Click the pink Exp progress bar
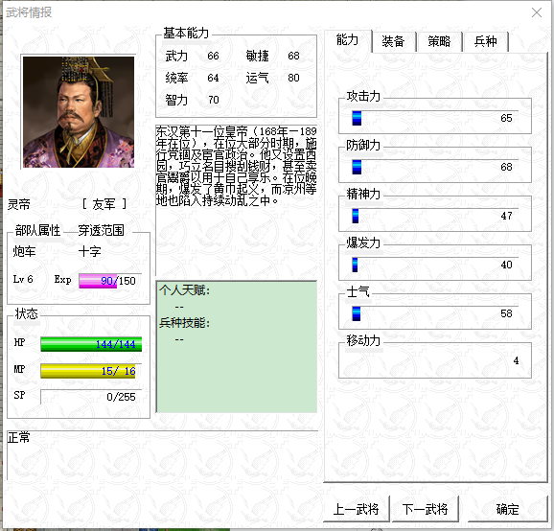The height and width of the screenshot is (531, 554). click(98, 281)
